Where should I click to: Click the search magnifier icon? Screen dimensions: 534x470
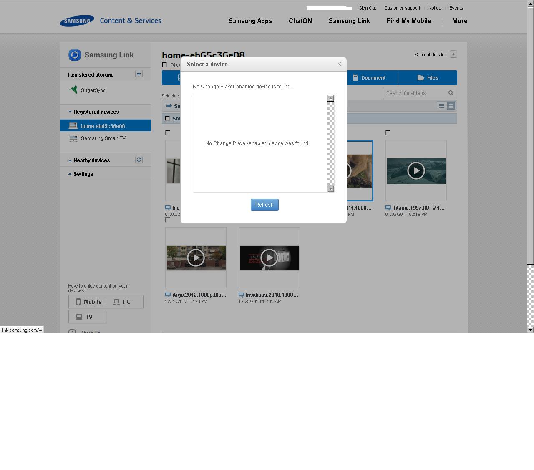(x=451, y=93)
